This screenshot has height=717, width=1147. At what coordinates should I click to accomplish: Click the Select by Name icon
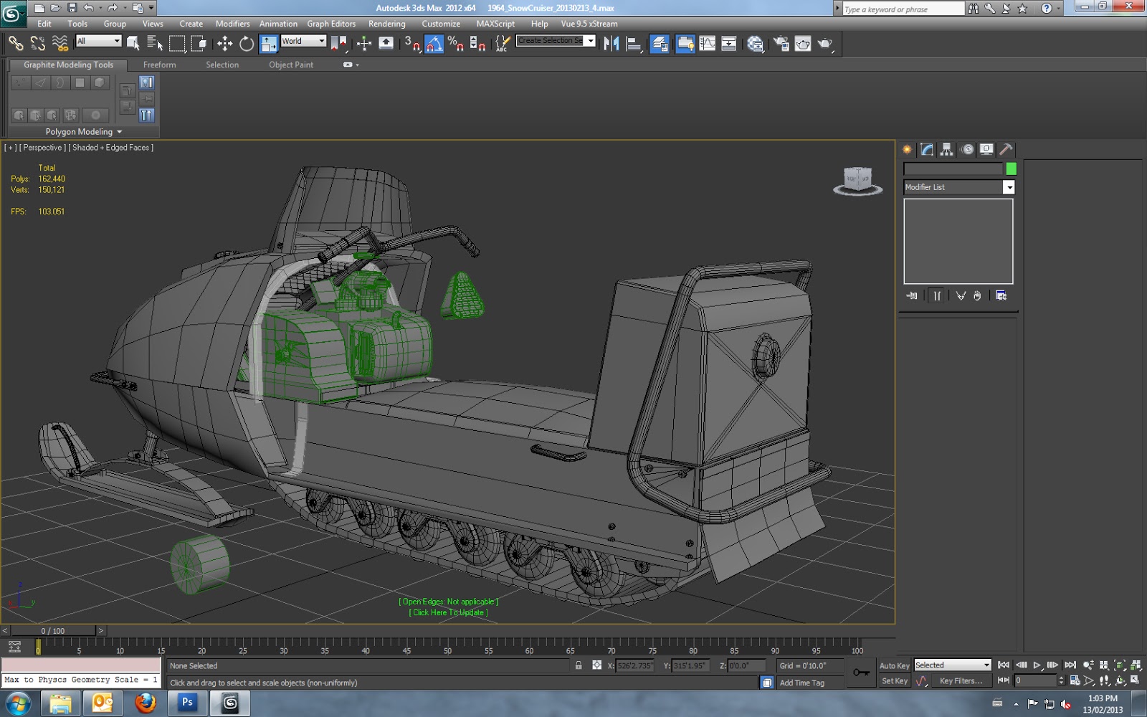pyautogui.click(x=155, y=44)
